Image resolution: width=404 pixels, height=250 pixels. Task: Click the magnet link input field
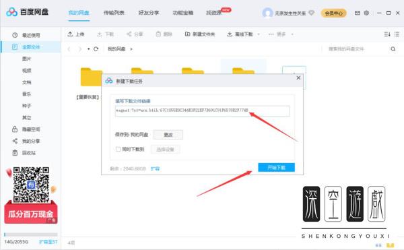202,111
